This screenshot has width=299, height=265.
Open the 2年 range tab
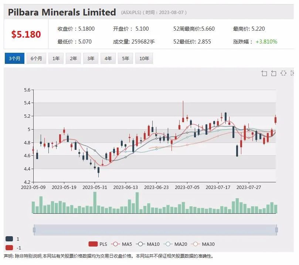[x=73, y=58]
